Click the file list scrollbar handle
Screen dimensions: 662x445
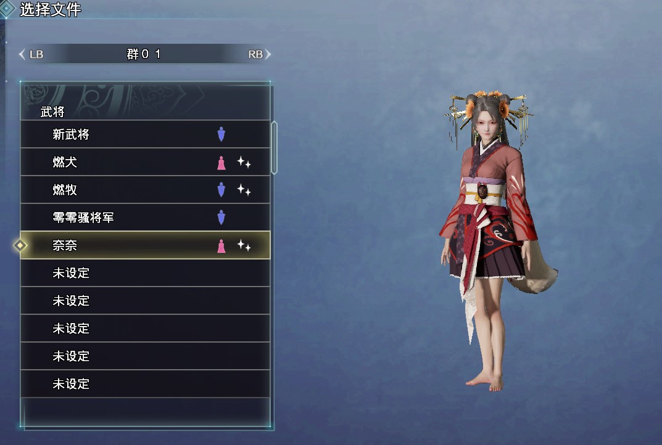click(274, 148)
